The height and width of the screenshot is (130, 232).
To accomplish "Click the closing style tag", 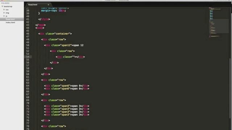I will 44,19.
